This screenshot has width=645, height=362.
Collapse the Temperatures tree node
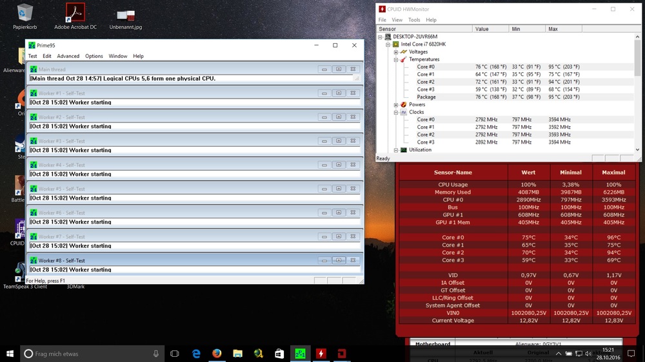[396, 60]
